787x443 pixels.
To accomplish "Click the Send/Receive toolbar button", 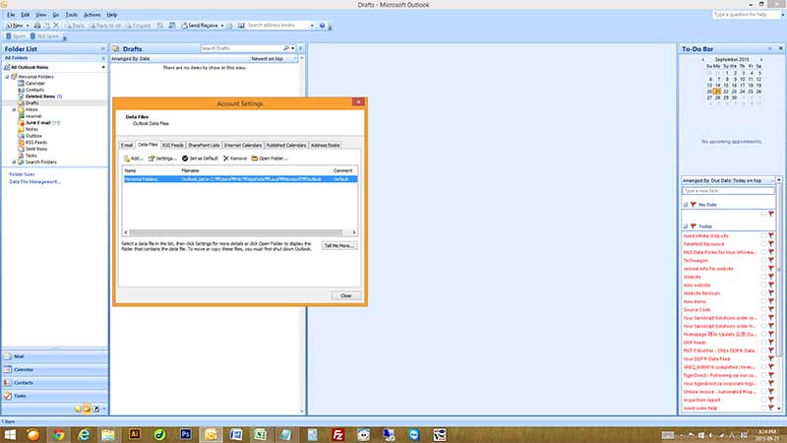I will 200,26.
